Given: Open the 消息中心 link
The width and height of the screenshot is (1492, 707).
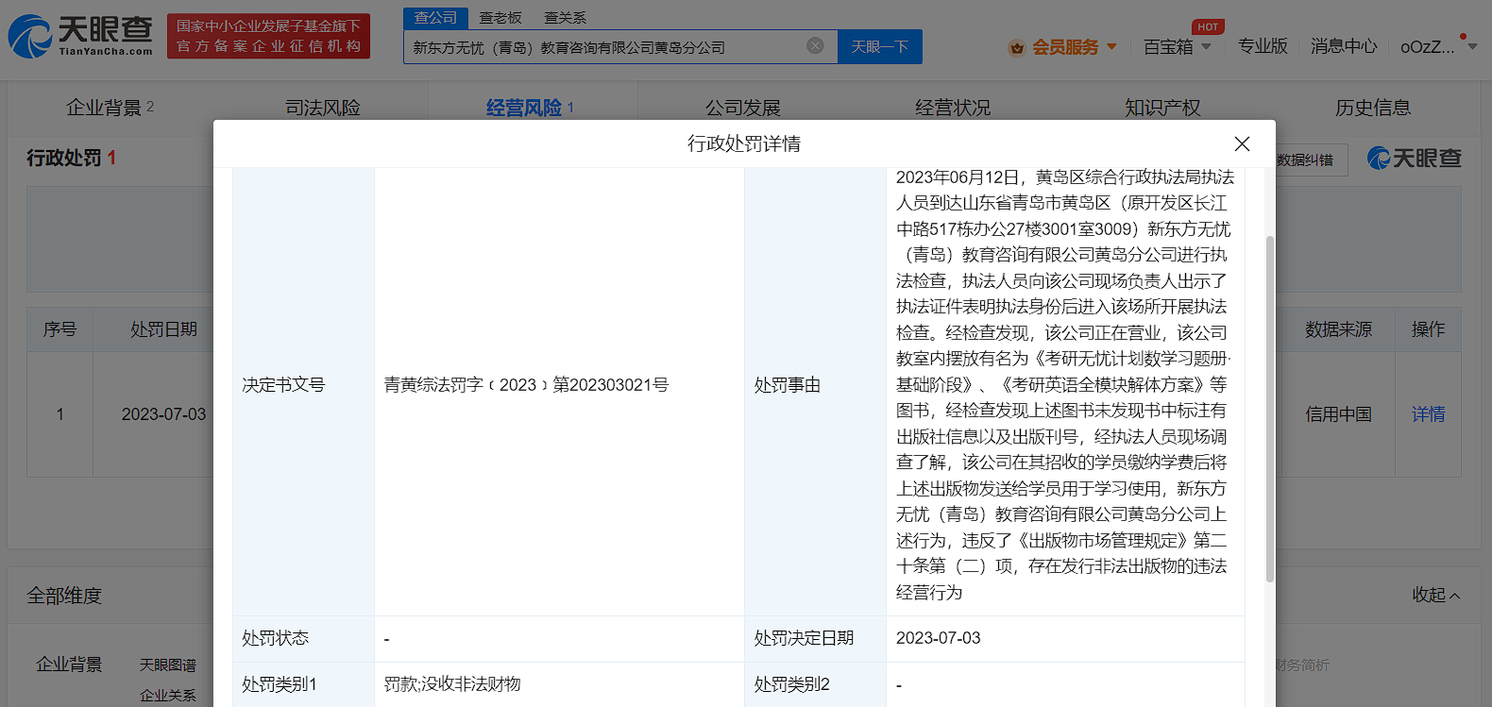Looking at the screenshot, I should coord(1344,46).
